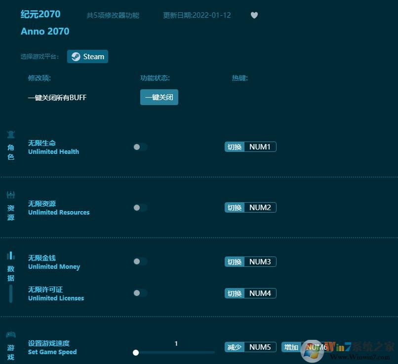Click the Steam logo icon

tap(75, 56)
